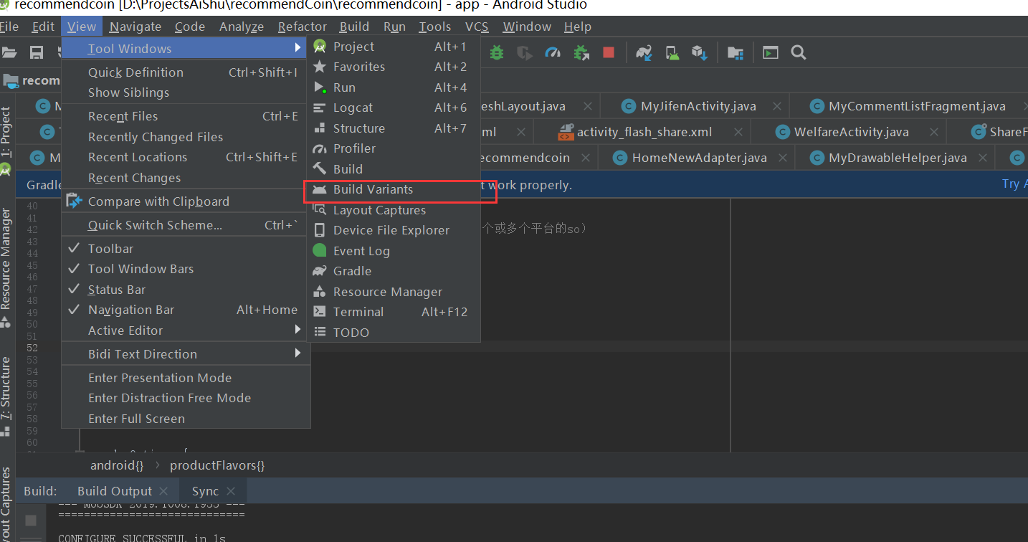This screenshot has height=542, width=1028.
Task: Click the productFlavors breadcrumb in the editor
Action: click(x=217, y=465)
